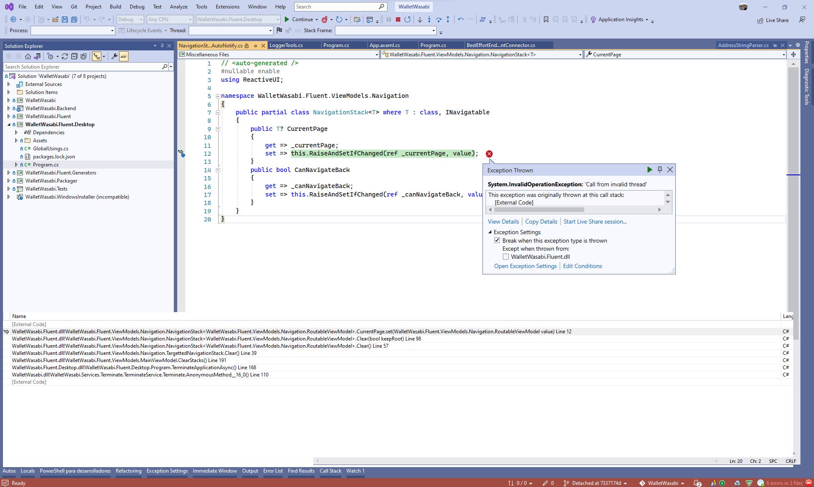Check the WalletWasabi.Fluent.dll exclusion option
This screenshot has width=814, height=487.
click(x=505, y=257)
